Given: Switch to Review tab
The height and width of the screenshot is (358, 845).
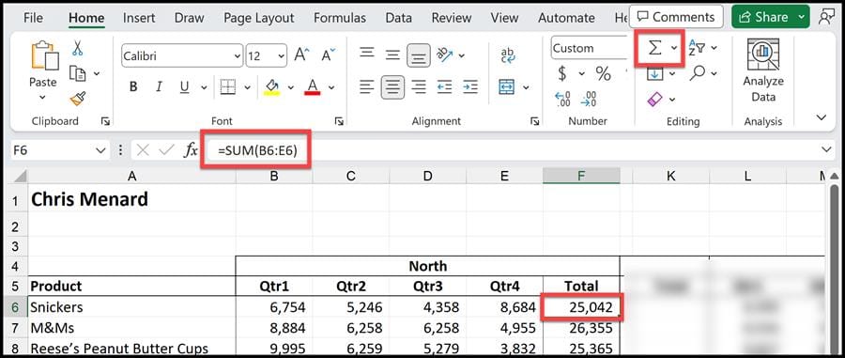Looking at the screenshot, I should 452,18.
